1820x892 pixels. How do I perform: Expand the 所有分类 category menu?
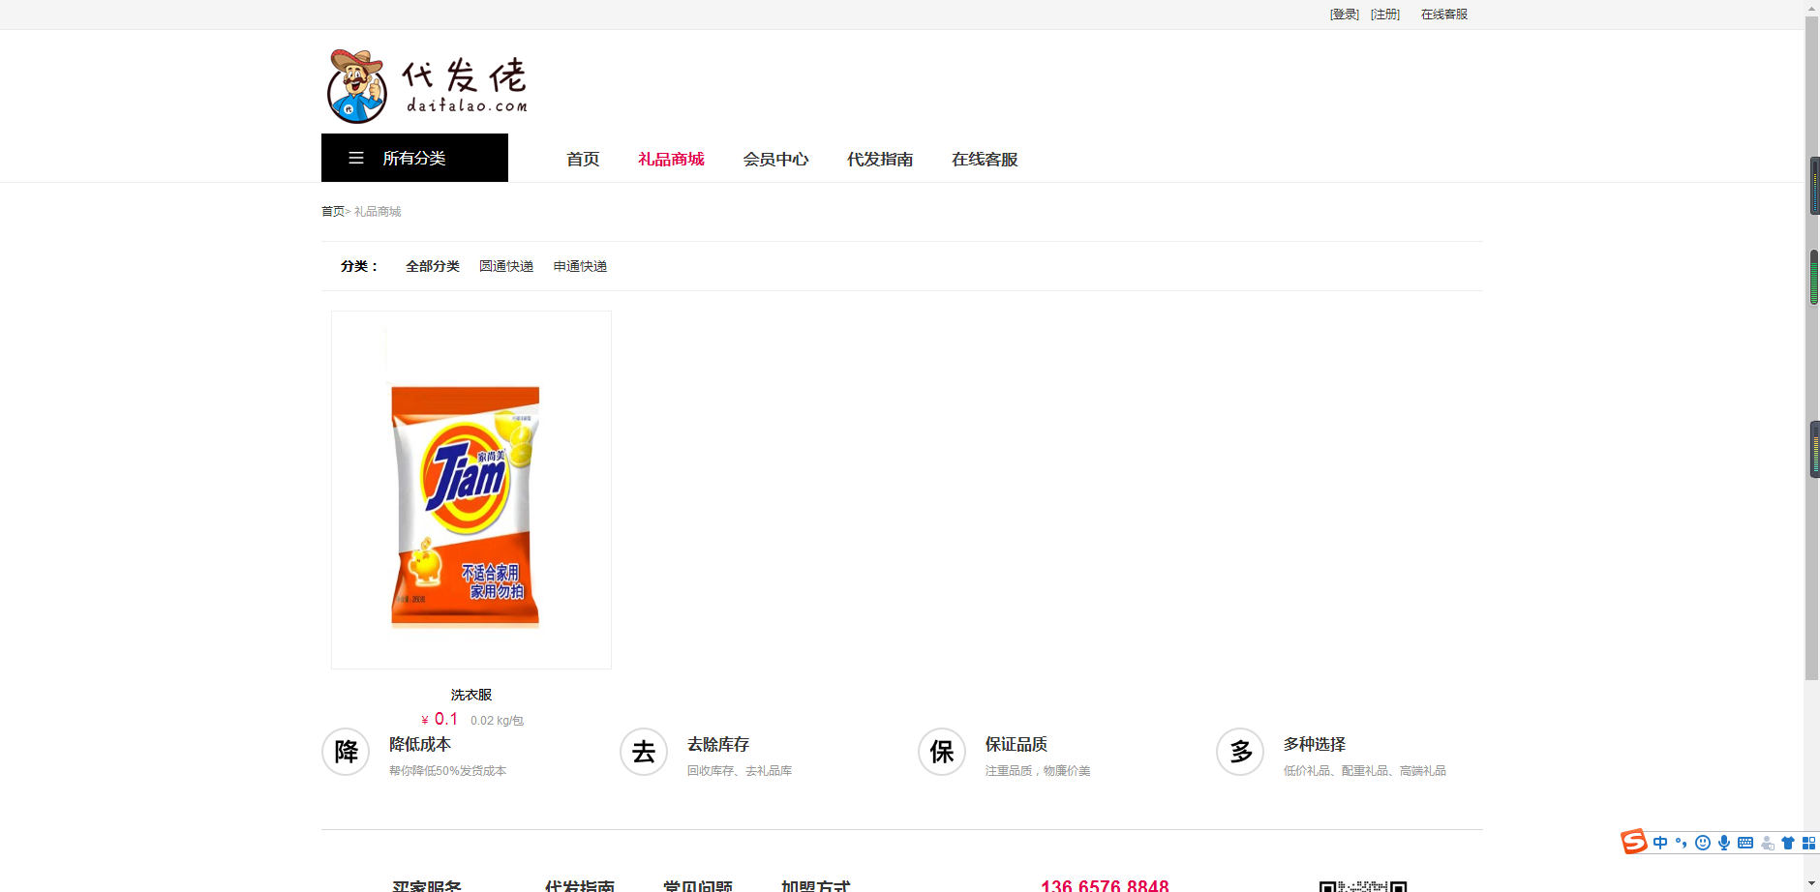click(414, 158)
